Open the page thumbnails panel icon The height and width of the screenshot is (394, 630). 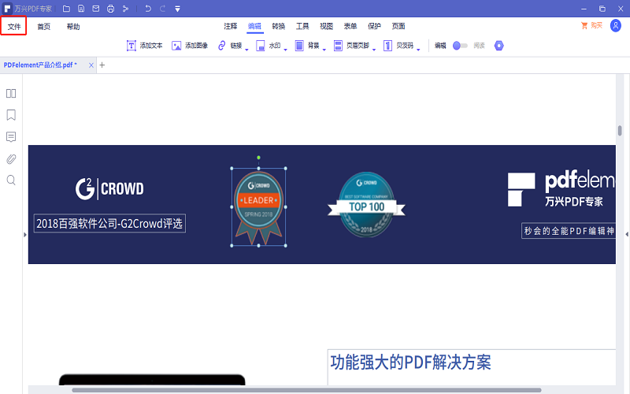click(11, 94)
